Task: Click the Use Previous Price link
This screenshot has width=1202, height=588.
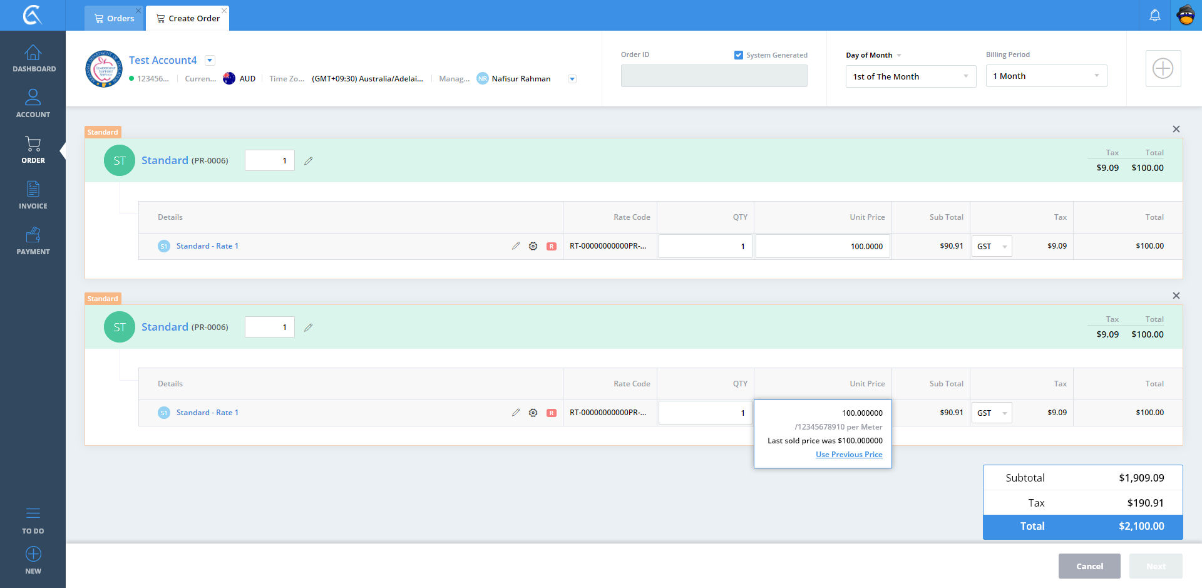Action: pos(848,455)
